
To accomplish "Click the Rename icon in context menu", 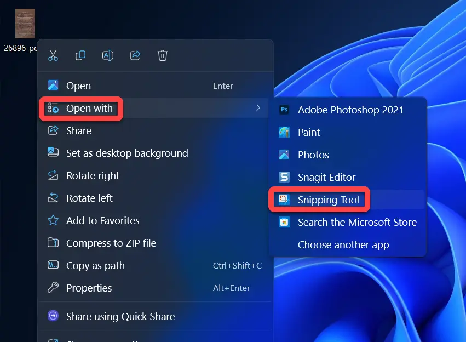I will point(108,55).
